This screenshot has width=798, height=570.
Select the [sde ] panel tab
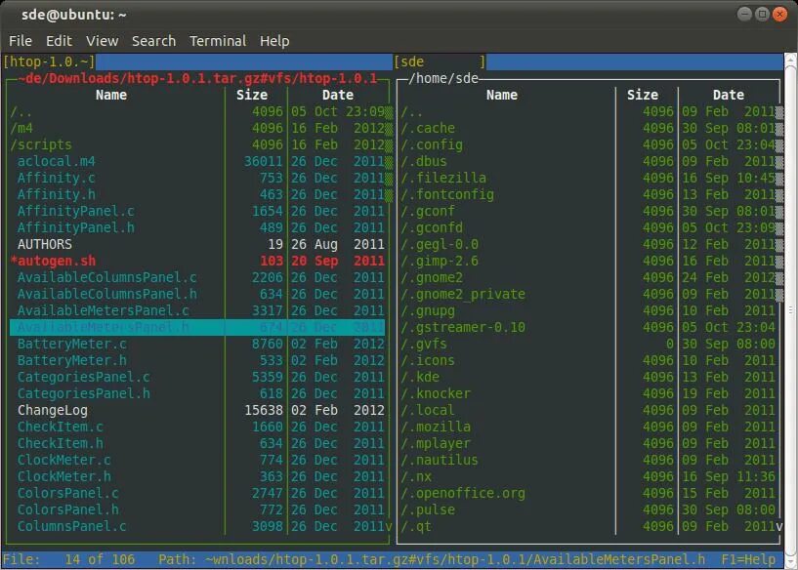[440, 61]
